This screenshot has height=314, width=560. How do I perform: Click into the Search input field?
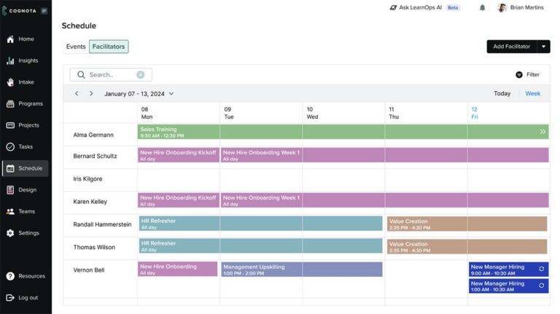(x=109, y=74)
